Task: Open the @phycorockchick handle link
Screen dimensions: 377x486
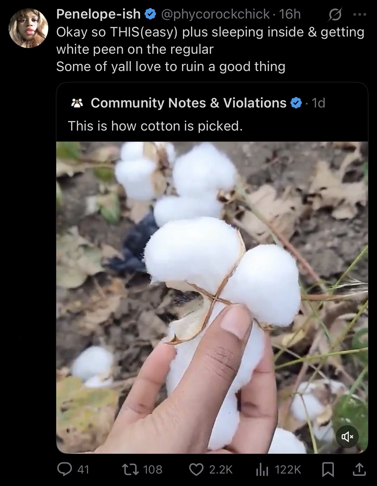Action: (216, 14)
